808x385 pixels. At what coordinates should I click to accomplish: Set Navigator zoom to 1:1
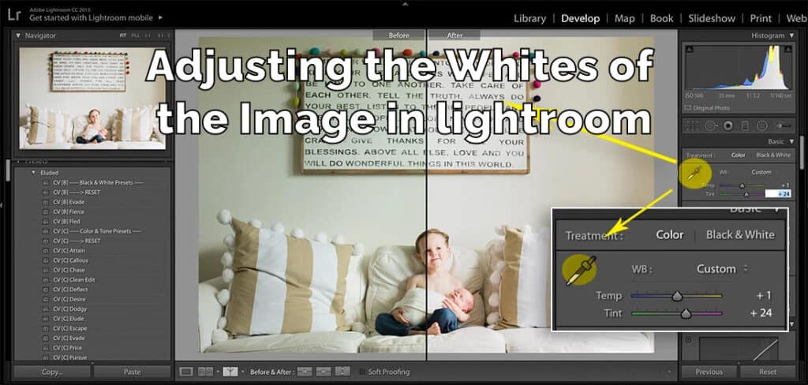148,36
